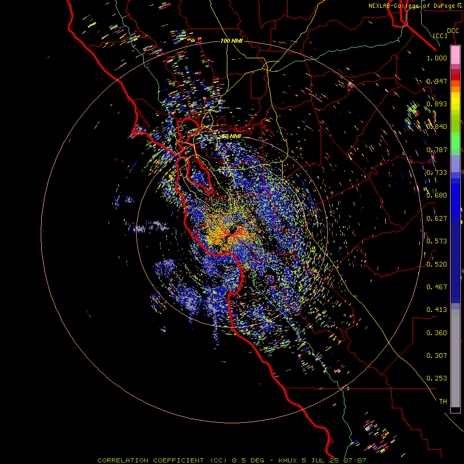Select the 0.627 legend value
Viewport: 464px width, 464px height.
(x=437, y=218)
